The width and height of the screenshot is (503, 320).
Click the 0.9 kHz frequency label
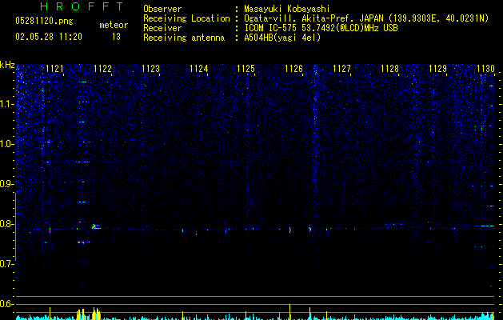(x=6, y=184)
